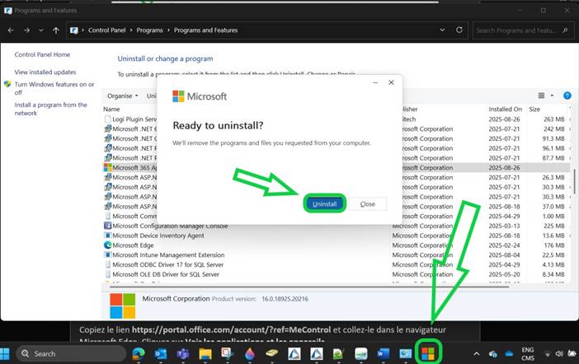
Task: Open the view options dropdown arrow
Action: 552,96
